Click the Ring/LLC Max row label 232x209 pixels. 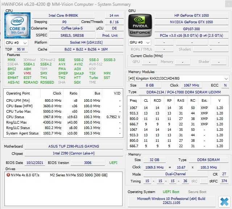[16, 122]
